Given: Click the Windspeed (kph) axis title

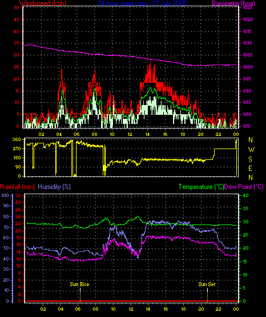Looking at the screenshot, I should pyautogui.click(x=43, y=3).
